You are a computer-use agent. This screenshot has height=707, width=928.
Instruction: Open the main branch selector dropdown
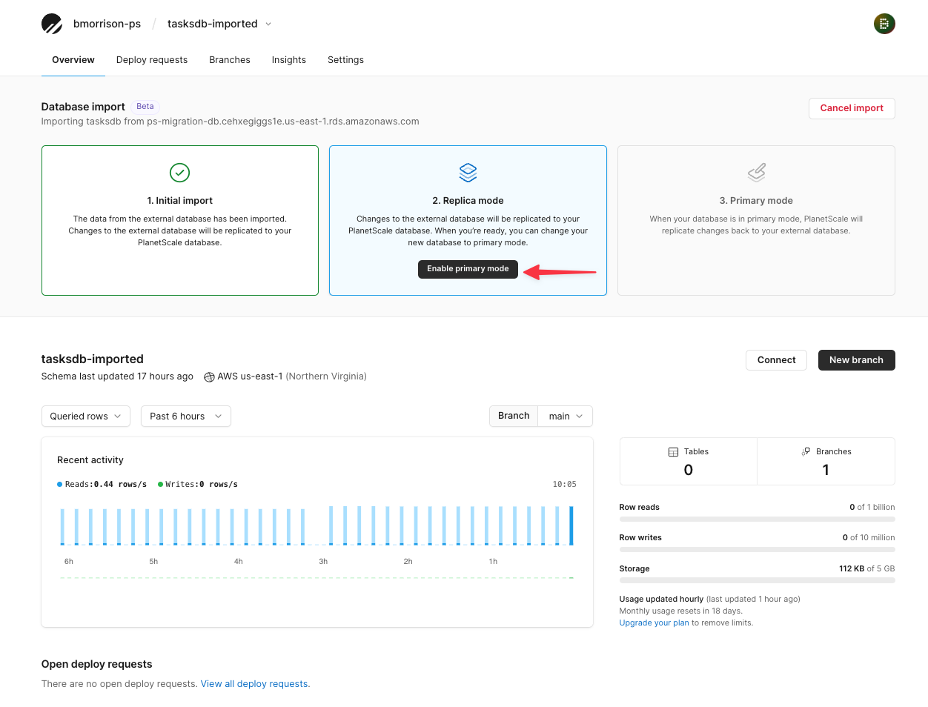(566, 416)
